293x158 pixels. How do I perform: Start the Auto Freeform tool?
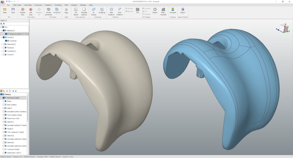point(120,11)
